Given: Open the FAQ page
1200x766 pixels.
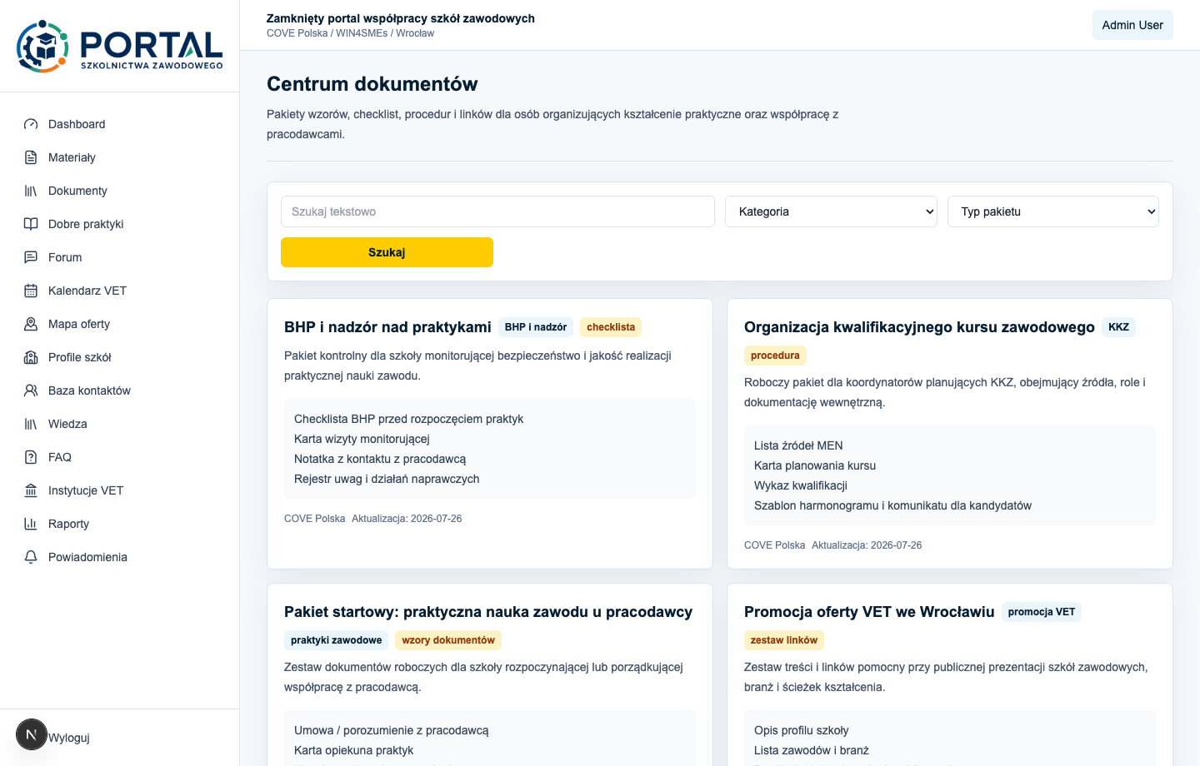Looking at the screenshot, I should [x=120, y=457].
